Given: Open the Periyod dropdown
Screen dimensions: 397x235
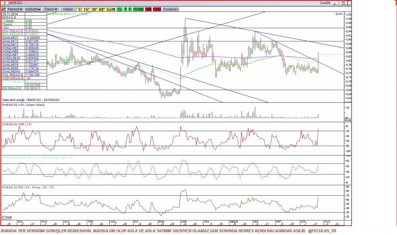Looking at the screenshot, I should coord(15,9).
